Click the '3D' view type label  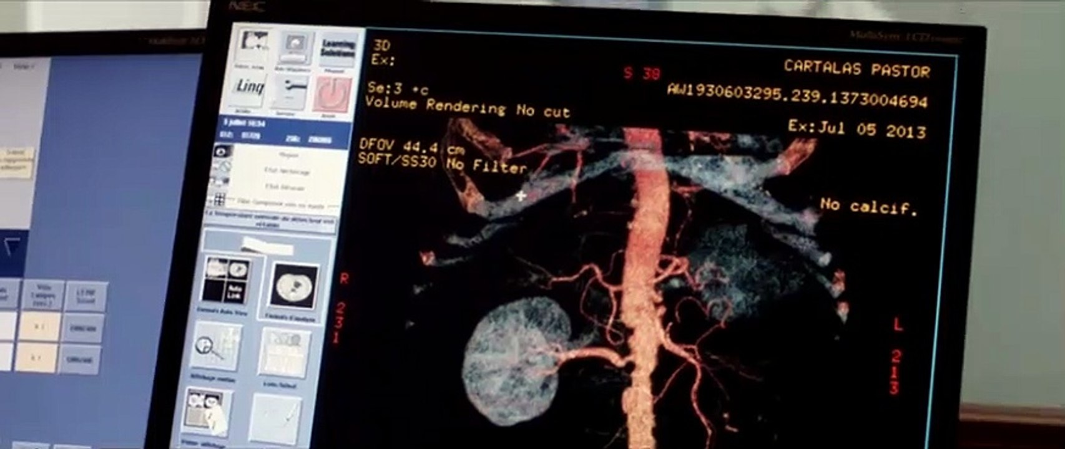point(381,46)
